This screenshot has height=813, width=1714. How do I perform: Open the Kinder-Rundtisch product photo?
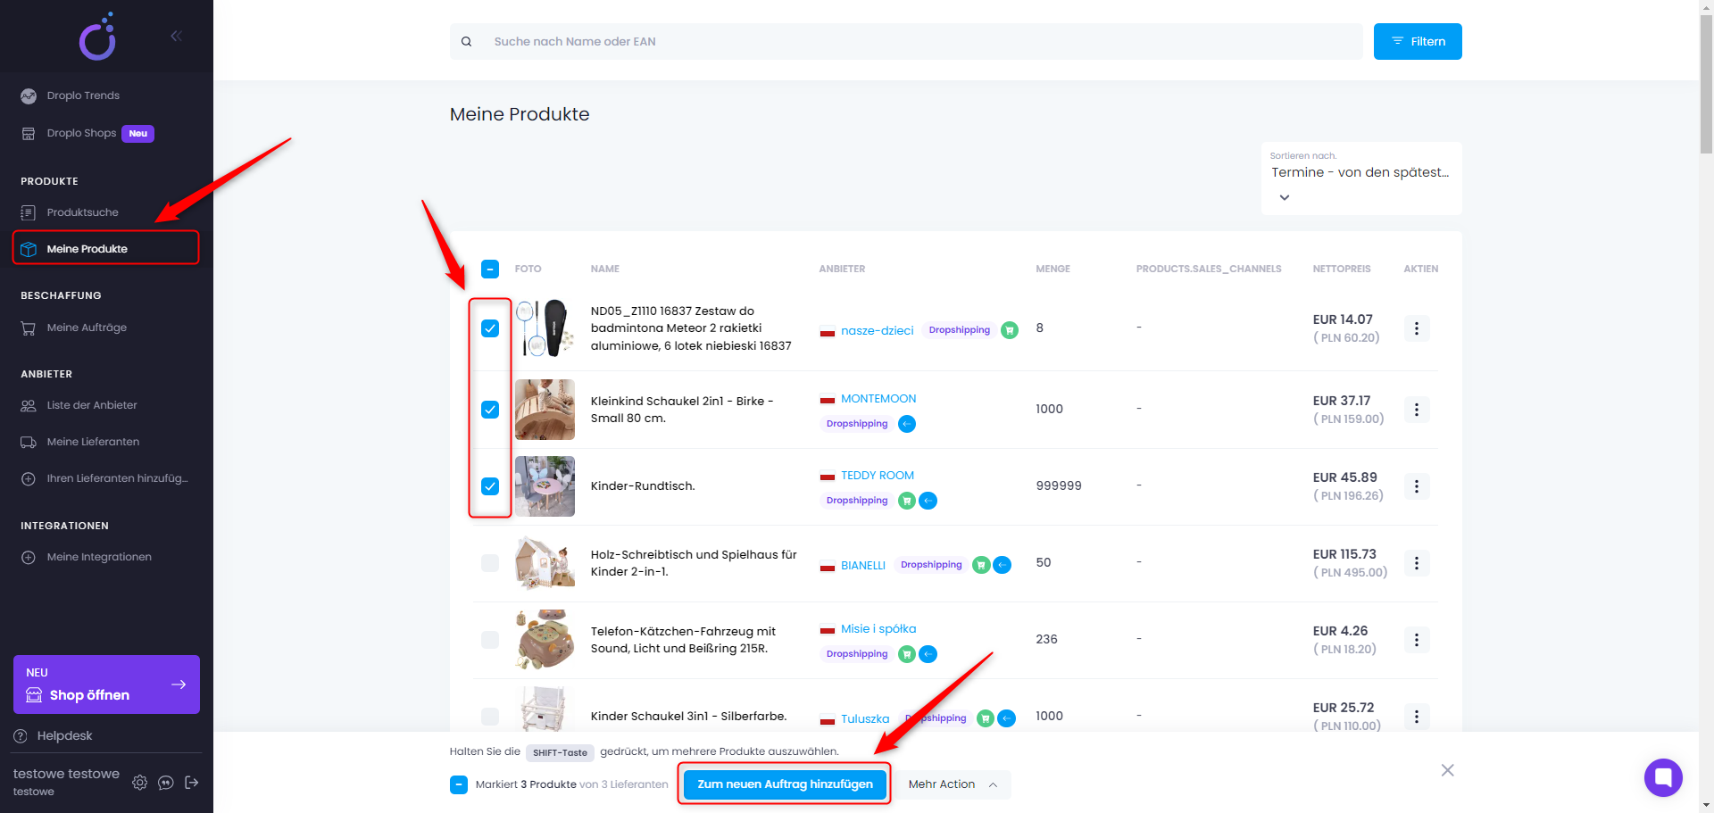[x=545, y=486]
